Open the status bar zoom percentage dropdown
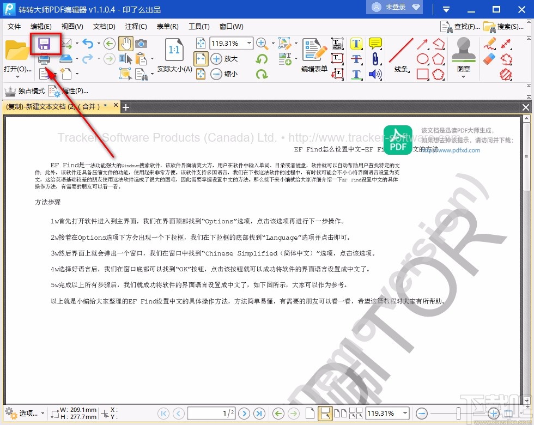This screenshot has width=534, height=425. point(404,413)
